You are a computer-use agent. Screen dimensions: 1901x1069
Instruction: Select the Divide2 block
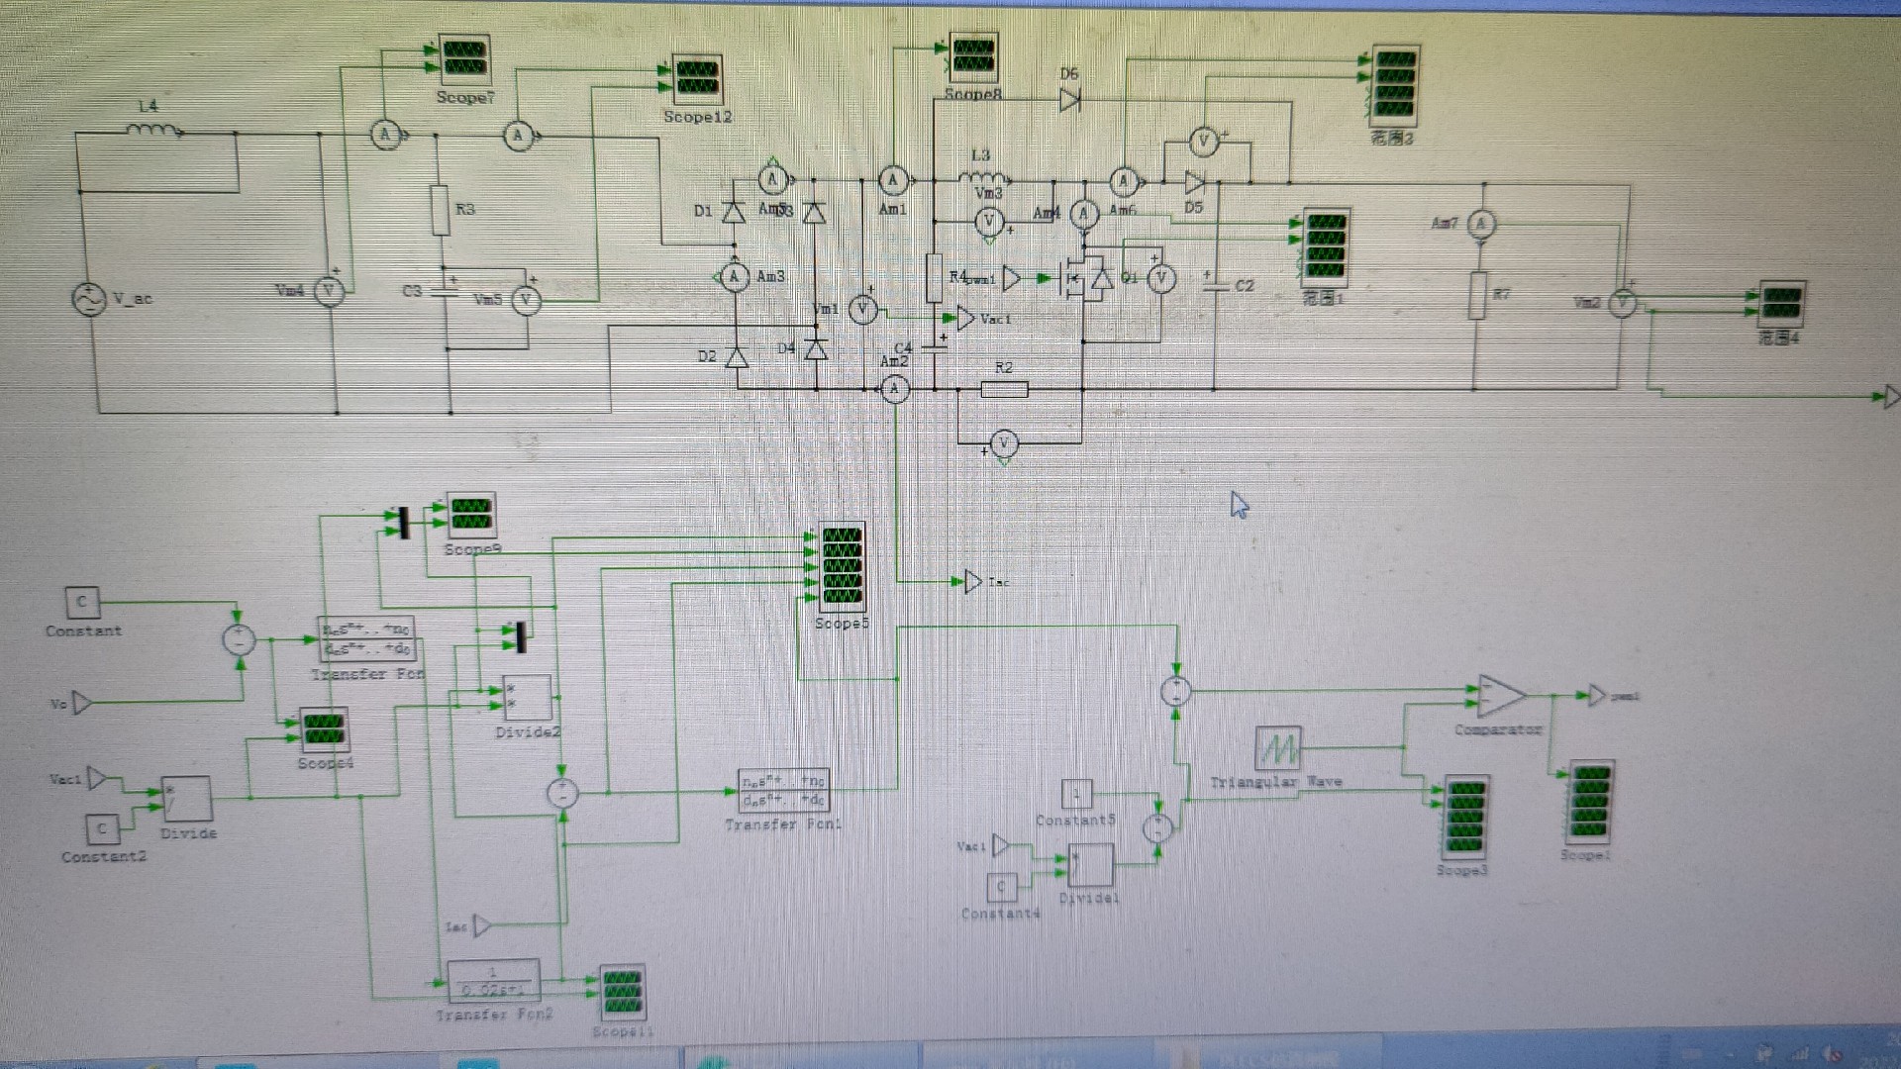click(x=527, y=698)
